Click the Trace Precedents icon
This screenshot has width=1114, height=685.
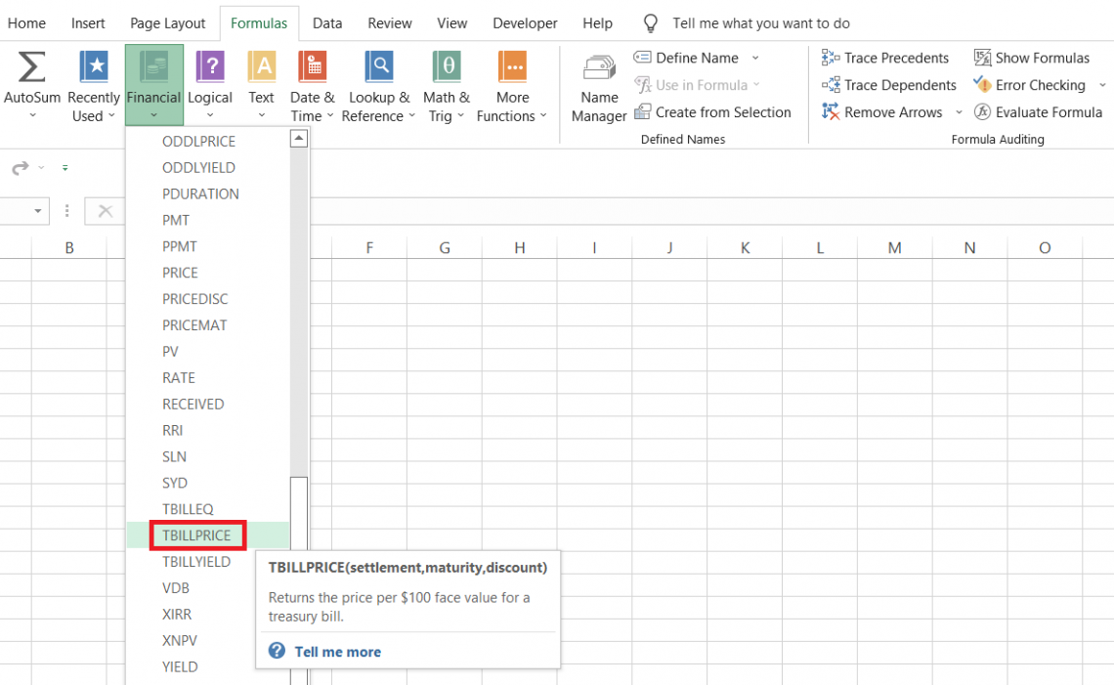[884, 58]
